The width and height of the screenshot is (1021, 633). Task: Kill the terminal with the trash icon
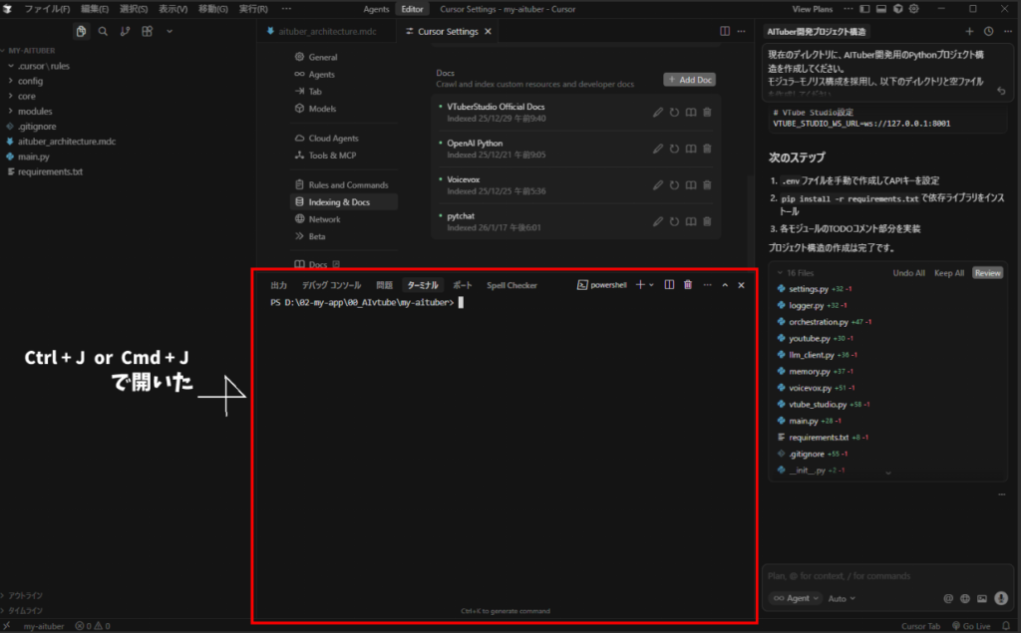tap(688, 285)
